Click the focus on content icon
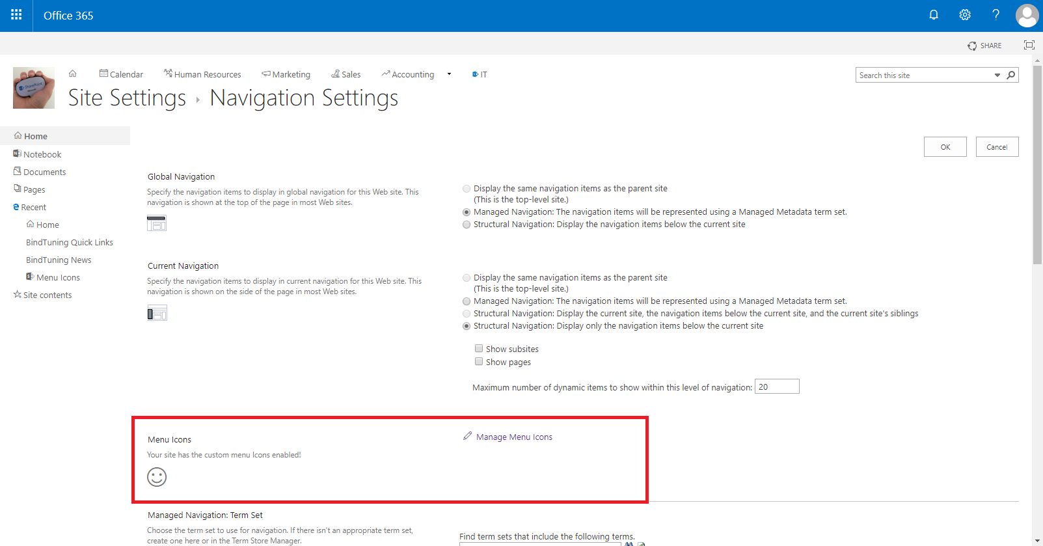The height and width of the screenshot is (546, 1043). click(x=1029, y=45)
